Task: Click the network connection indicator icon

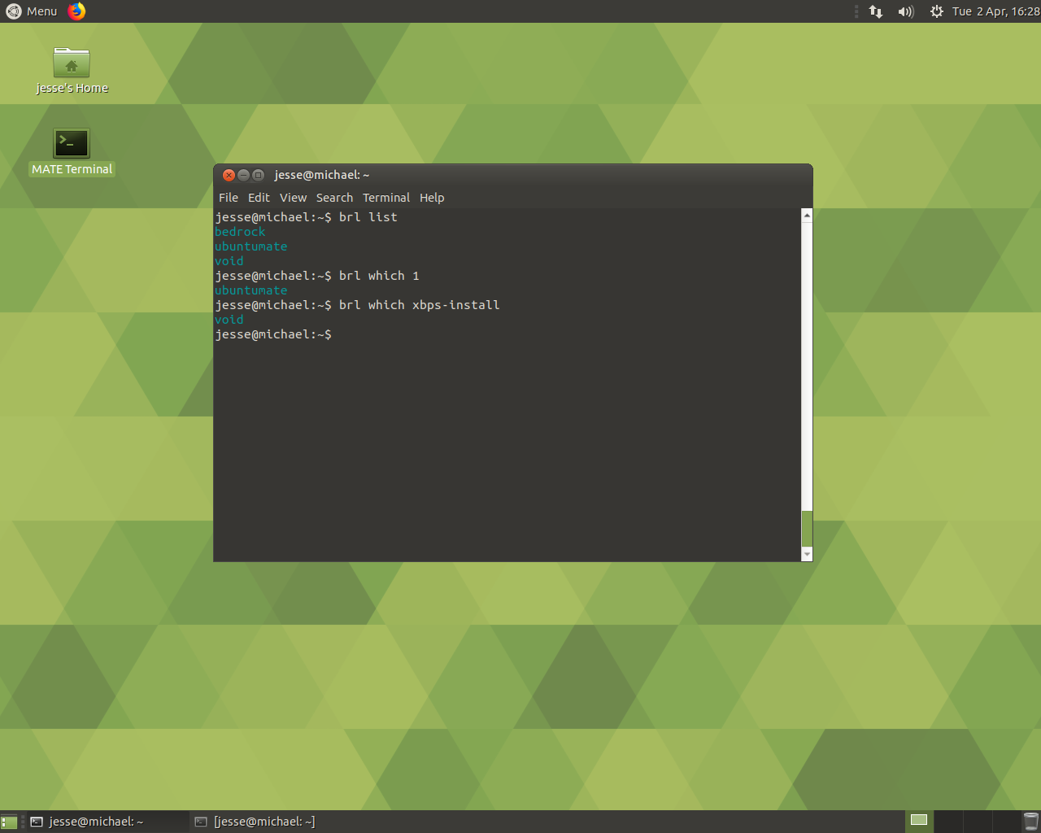Action: coord(876,11)
